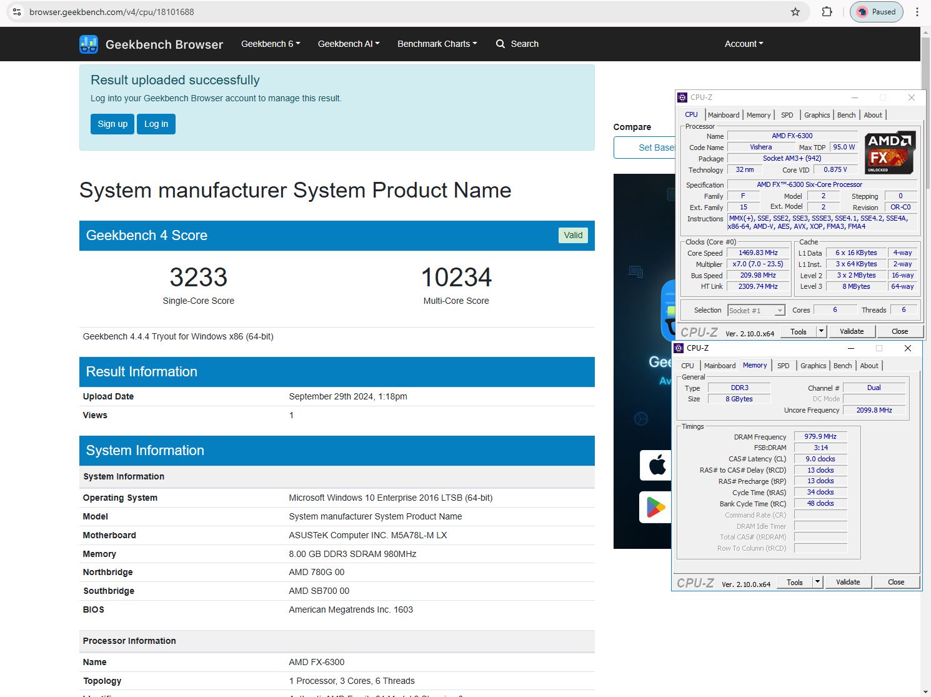Click the multi-core score 10234
This screenshot has width=931, height=697.
point(456,278)
